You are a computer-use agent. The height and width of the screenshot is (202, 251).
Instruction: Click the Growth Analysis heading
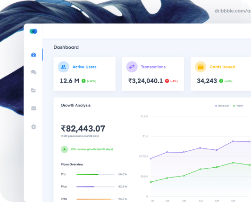click(75, 105)
